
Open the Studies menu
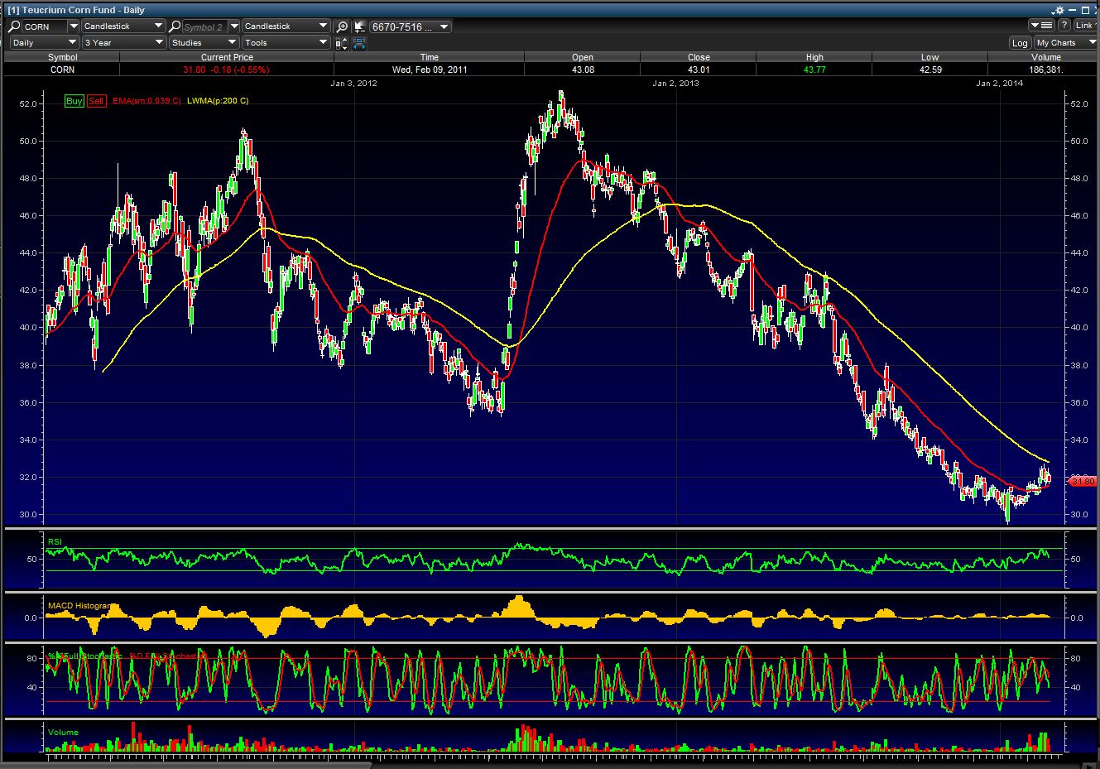tap(203, 42)
